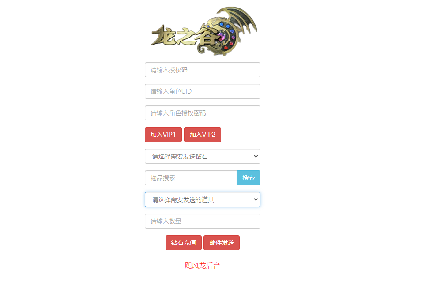Click the blue 搜索 button
Screen dimensions: 422x293
click(x=249, y=178)
